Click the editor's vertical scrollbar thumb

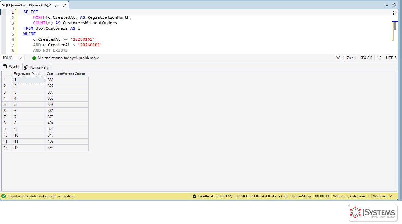click(395, 26)
